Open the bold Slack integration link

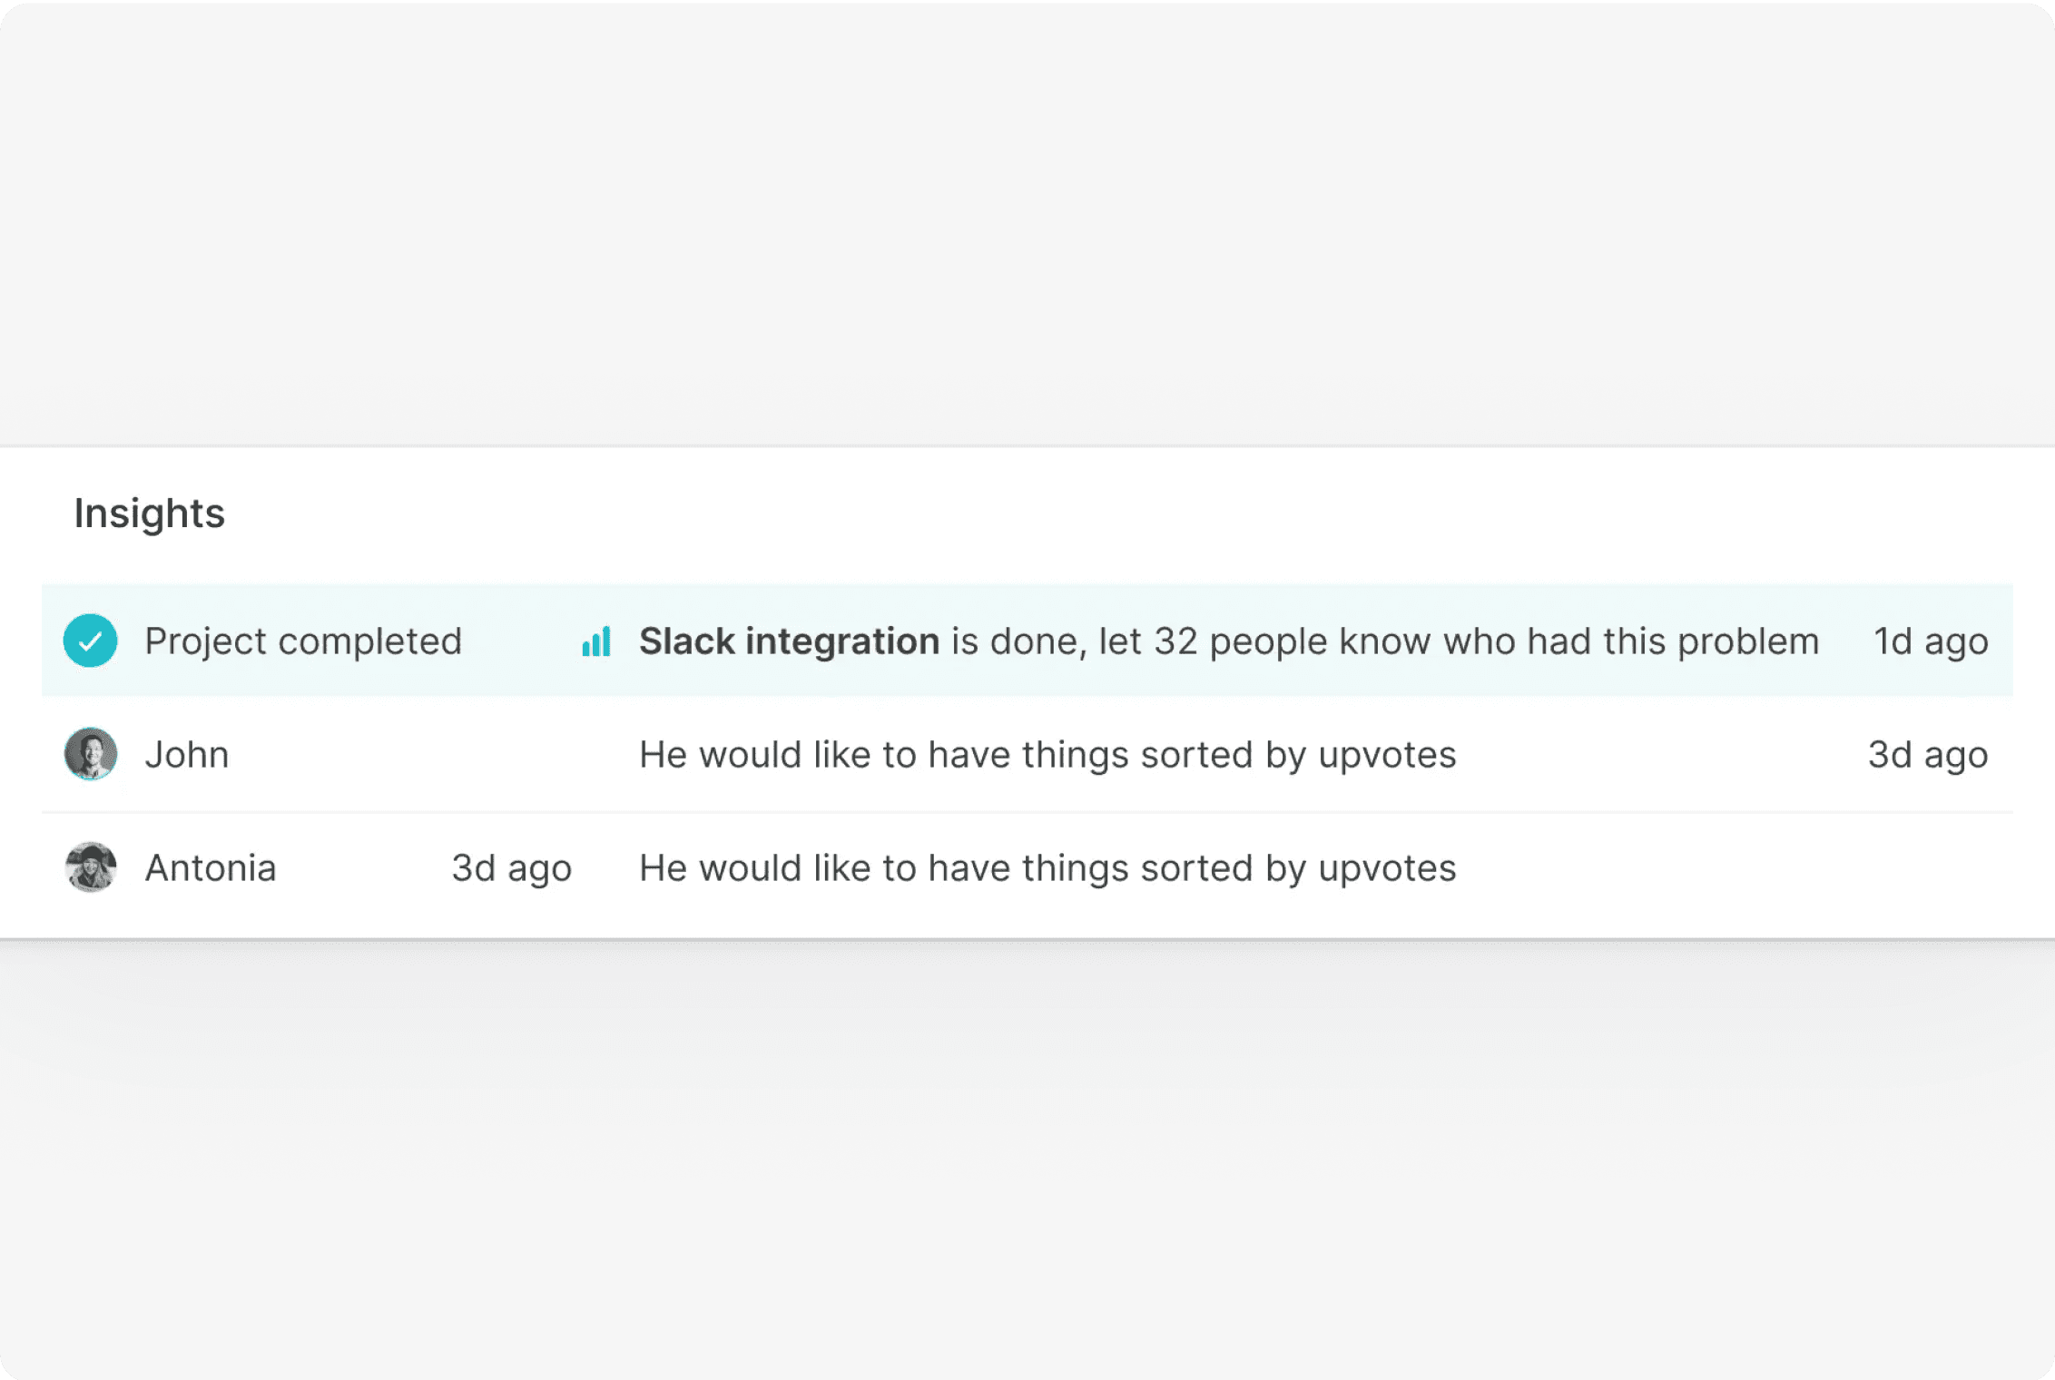[x=789, y=641]
